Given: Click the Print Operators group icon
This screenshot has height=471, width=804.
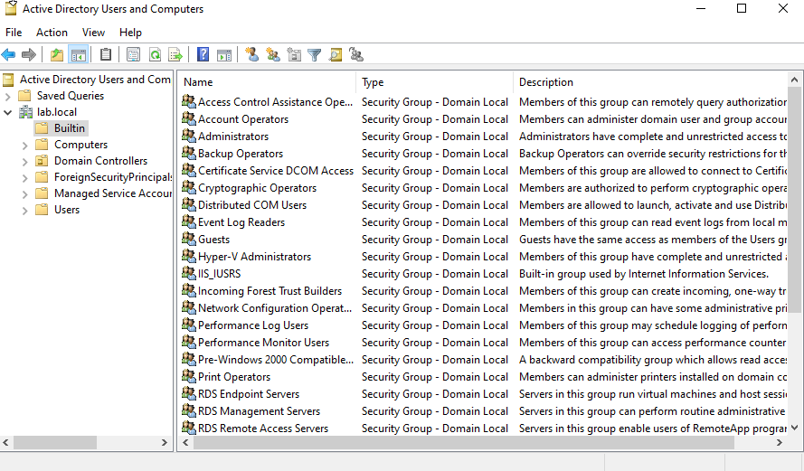Looking at the screenshot, I should click(189, 376).
